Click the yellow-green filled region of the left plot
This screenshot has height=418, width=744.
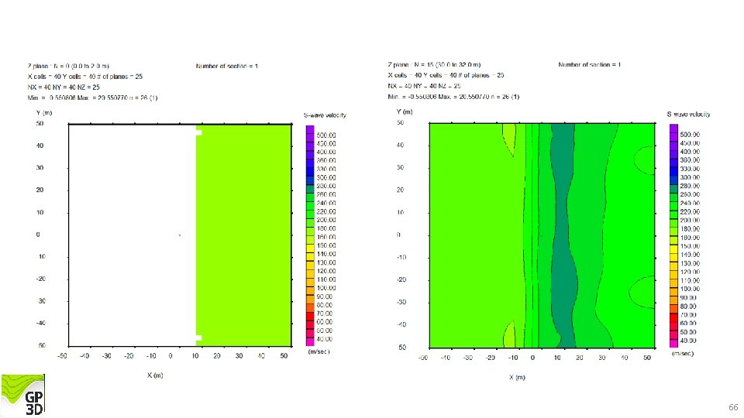pos(244,235)
